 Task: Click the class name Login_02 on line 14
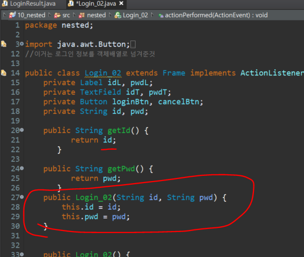click(103, 73)
